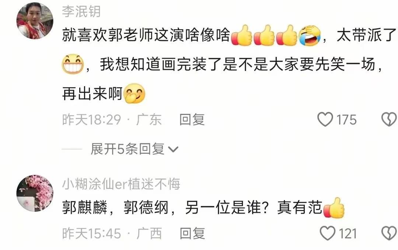
Task: Reply to 李泯钥's comment
Action: point(192,119)
